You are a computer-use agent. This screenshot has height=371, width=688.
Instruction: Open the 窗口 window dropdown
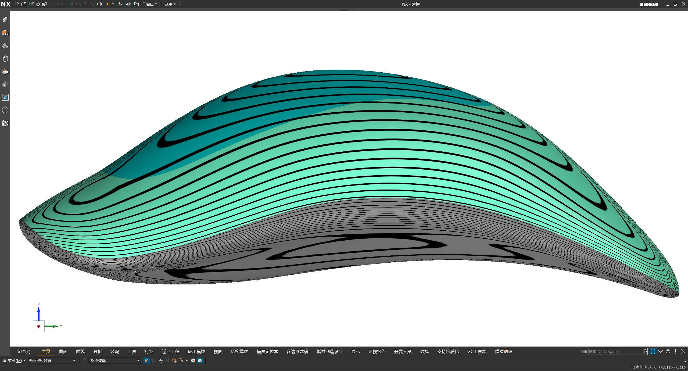coord(149,4)
